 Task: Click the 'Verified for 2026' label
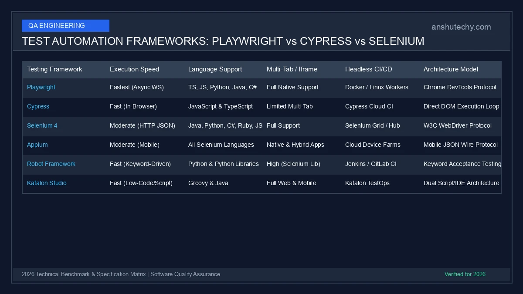[465, 274]
